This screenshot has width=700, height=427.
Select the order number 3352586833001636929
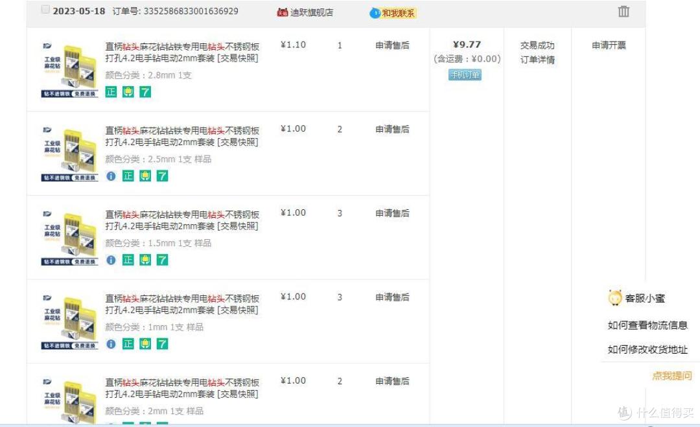coord(191,11)
